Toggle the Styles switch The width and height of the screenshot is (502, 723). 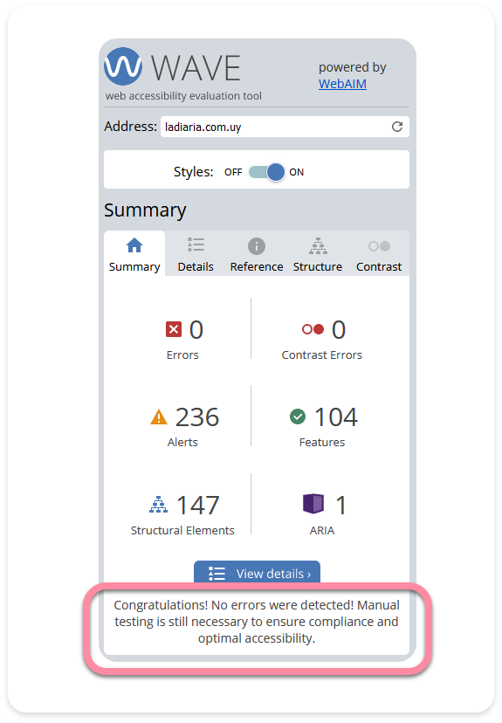click(x=267, y=172)
